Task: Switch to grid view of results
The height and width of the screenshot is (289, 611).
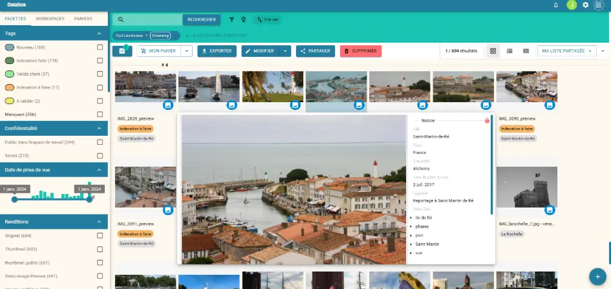Action: [x=493, y=50]
